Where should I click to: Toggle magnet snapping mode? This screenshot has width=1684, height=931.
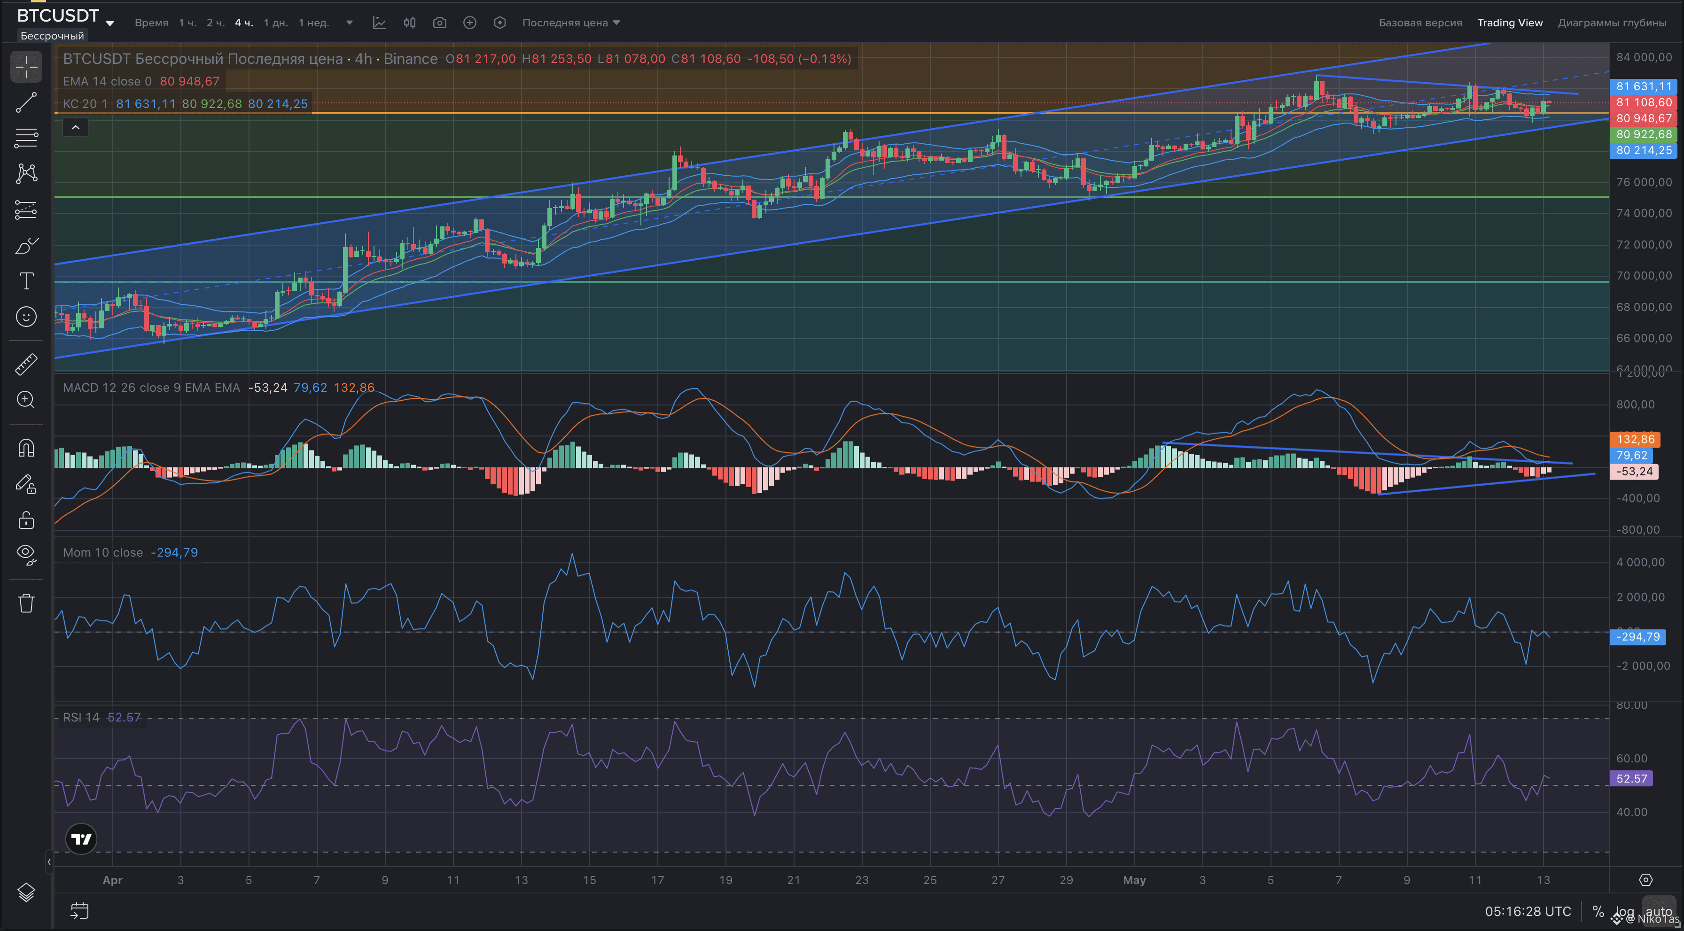click(26, 448)
